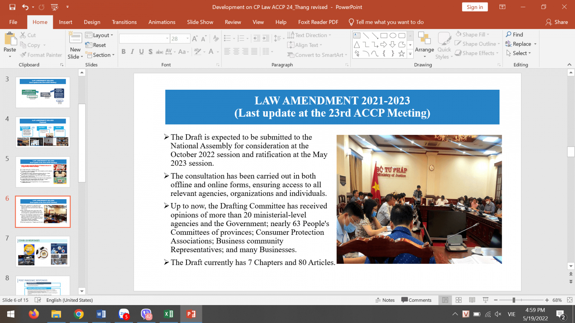Open Excel from the taskbar
The image size is (575, 323).
tap(169, 314)
